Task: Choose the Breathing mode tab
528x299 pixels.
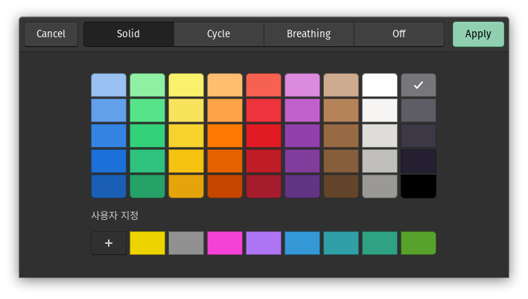Action: click(x=308, y=34)
